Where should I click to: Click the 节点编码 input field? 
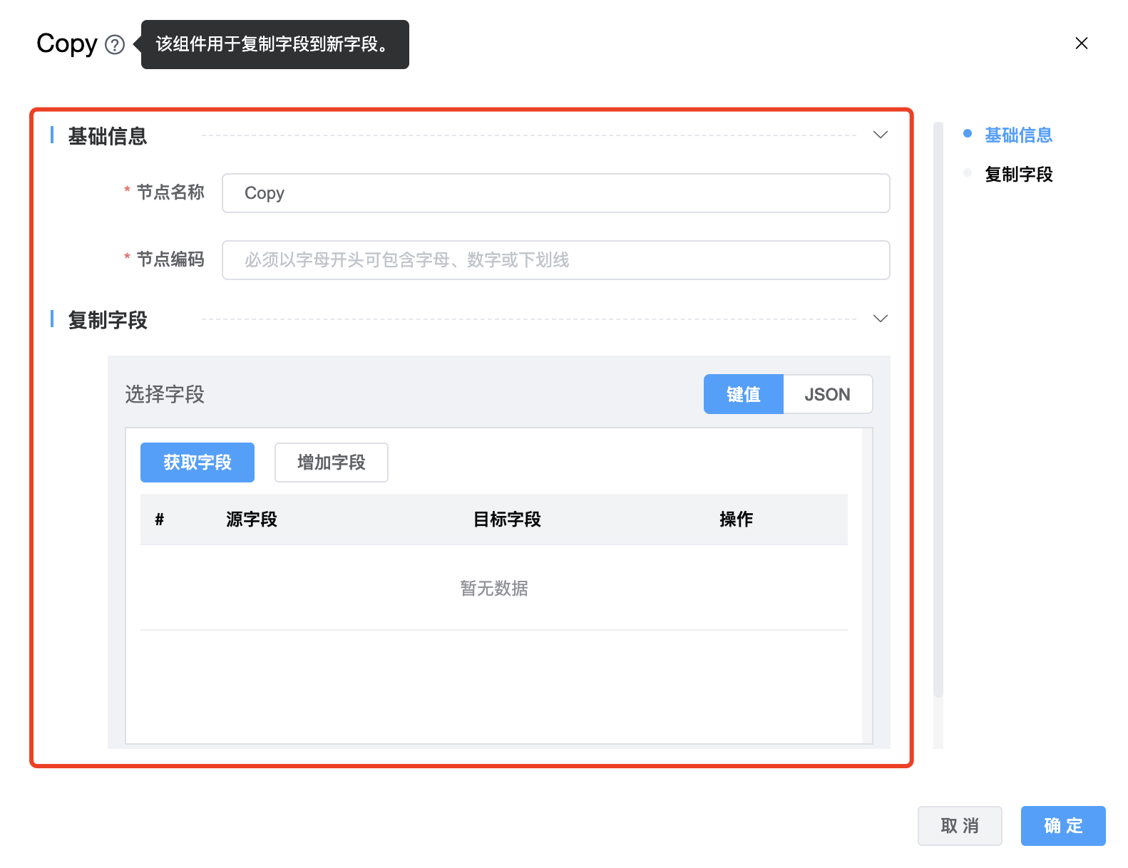click(x=555, y=260)
